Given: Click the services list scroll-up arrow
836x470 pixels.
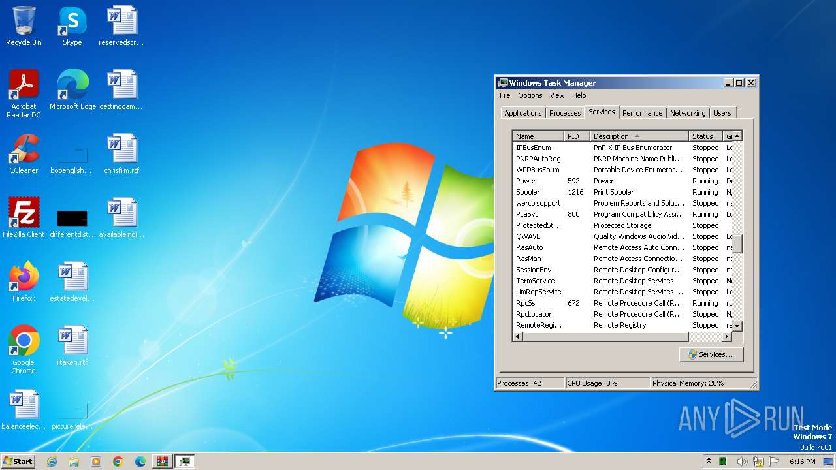Looking at the screenshot, I should [737, 136].
